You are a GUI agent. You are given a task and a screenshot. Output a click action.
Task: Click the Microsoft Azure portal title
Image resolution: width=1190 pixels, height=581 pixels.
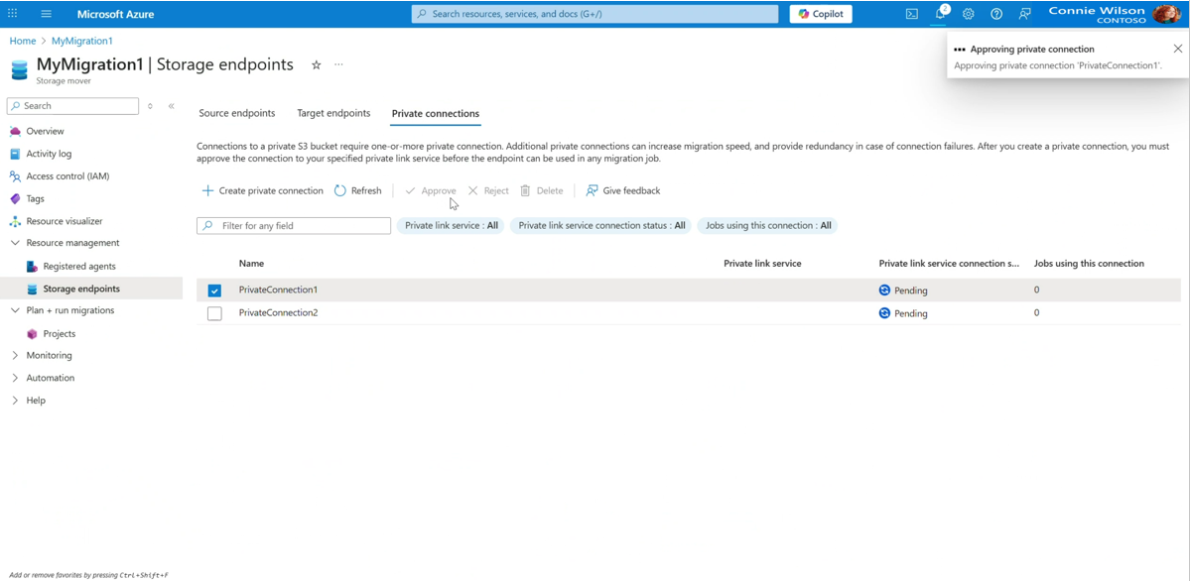coord(114,14)
